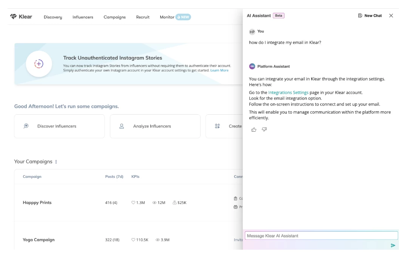Click the clipboard icon in Happpy Prints row
Image resolution: width=411 pixels, height=255 pixels.
[235, 199]
